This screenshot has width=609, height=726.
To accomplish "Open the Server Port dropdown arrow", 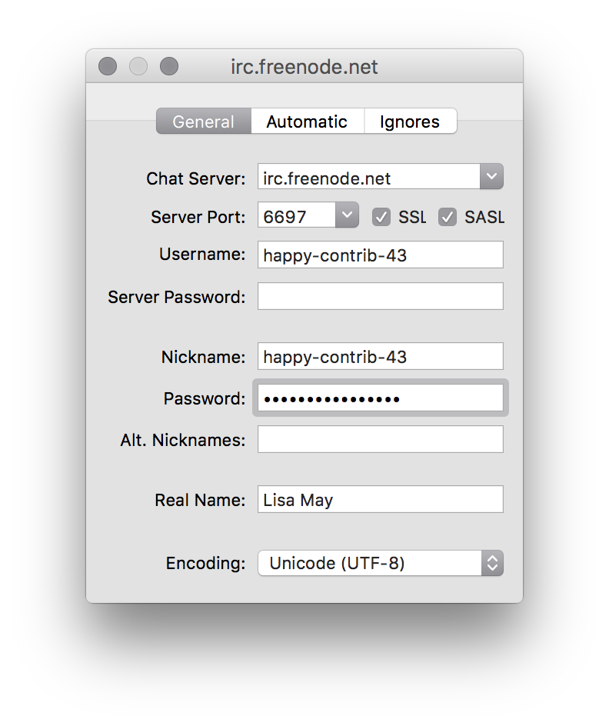I will point(347,215).
